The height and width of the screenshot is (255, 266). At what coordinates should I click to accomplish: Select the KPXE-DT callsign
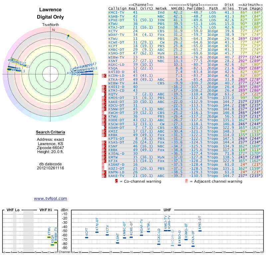coord(116,20)
